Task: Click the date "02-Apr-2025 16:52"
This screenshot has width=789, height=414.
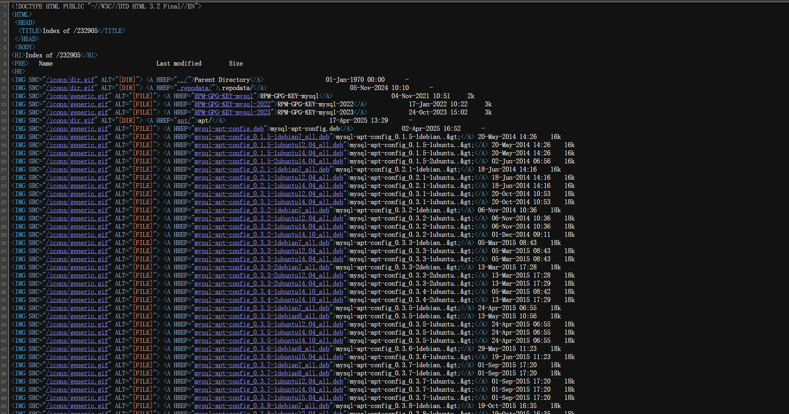Action: click(x=431, y=129)
